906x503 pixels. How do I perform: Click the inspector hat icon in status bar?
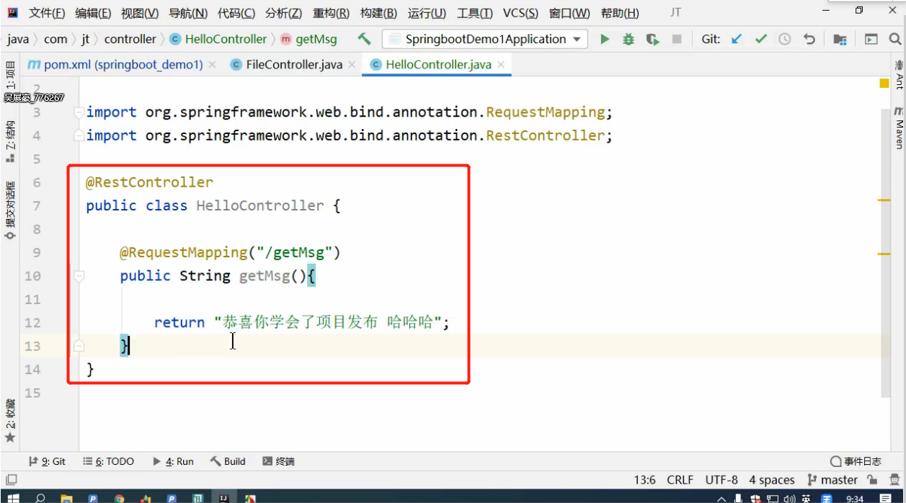(893, 480)
